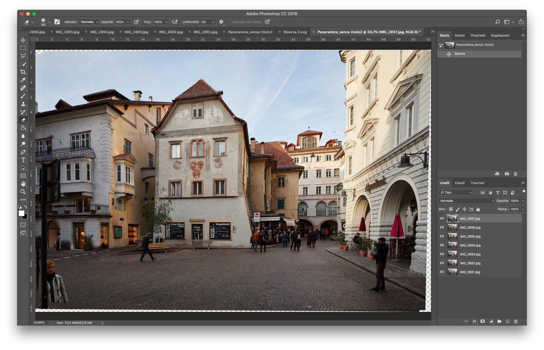
Task: Swap foreground and background colors
Action: 26,207
